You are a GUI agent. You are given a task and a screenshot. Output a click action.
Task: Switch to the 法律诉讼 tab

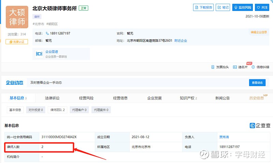point(52,98)
